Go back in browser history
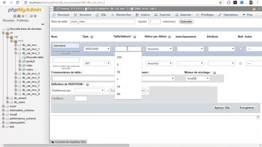 [5, 2]
